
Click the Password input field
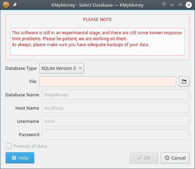click(x=116, y=134)
